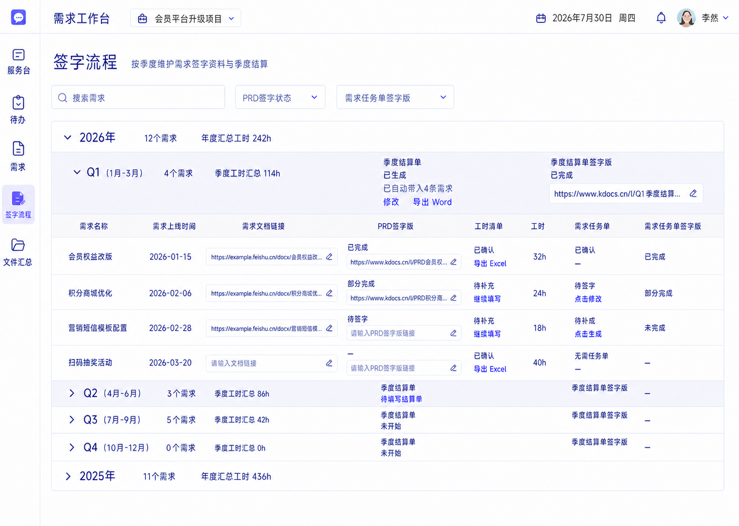Click the 季度工时汇总 114h text
Image resolution: width=739 pixels, height=526 pixels.
pos(247,174)
